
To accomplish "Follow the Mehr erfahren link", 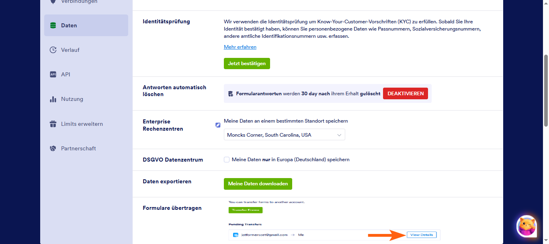I will tap(240, 47).
